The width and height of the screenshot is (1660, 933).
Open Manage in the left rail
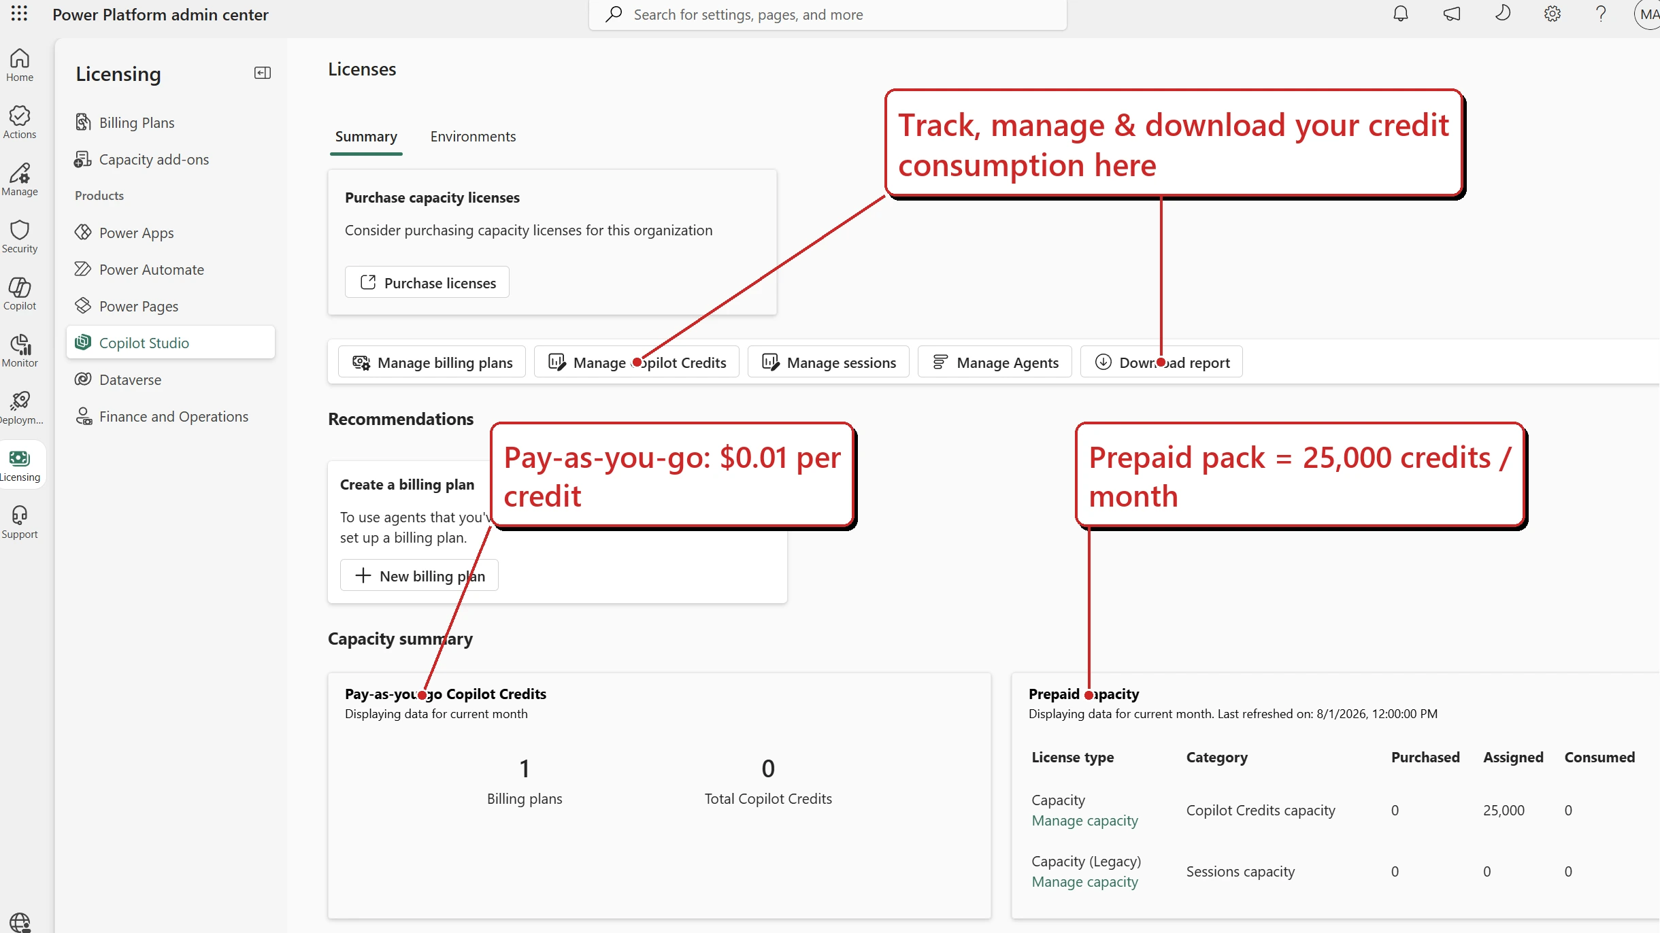20,180
